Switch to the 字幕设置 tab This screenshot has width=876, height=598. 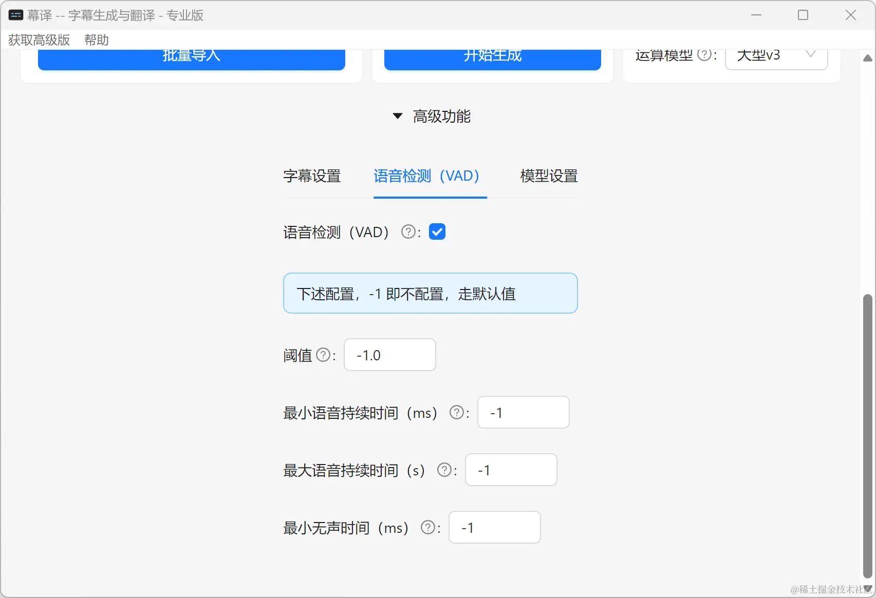312,176
